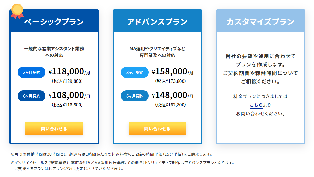Click the ¥148,000/月 price
The width and height of the screenshot is (314, 177).
point(172,95)
